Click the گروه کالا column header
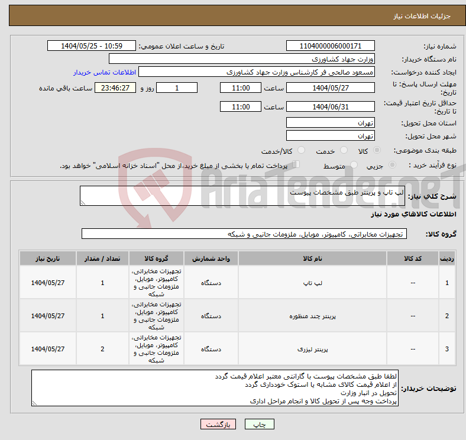This screenshot has width=466, height=440. [156, 258]
